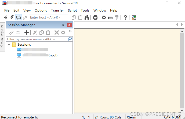Open Find with the binoculars icon
This screenshot has height=119, width=185.
click(x=87, y=17)
